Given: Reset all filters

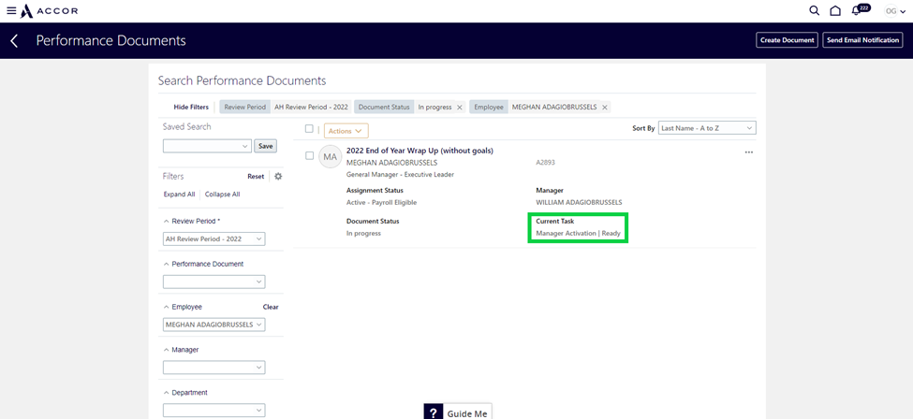Looking at the screenshot, I should click(x=256, y=177).
